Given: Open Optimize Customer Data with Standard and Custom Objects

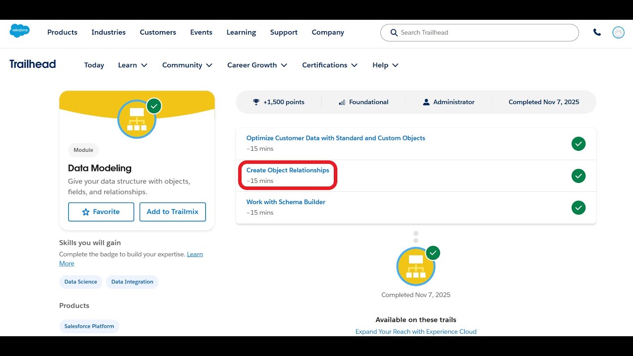Looking at the screenshot, I should pyautogui.click(x=336, y=138).
